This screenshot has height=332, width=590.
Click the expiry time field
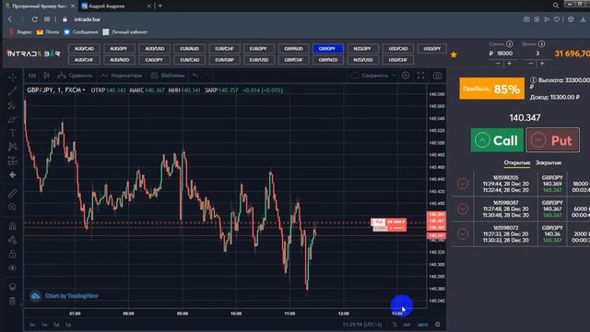[537, 53]
